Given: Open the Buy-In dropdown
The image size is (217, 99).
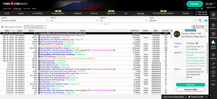Looking at the screenshot, I should (x=74, y=21).
